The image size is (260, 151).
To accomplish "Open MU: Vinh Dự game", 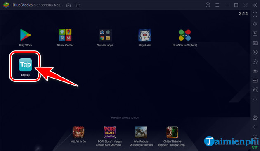I will [78, 132].
